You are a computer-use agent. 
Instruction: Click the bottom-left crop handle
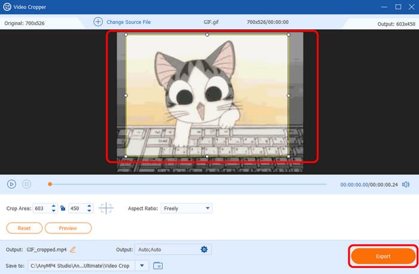tap(126, 156)
